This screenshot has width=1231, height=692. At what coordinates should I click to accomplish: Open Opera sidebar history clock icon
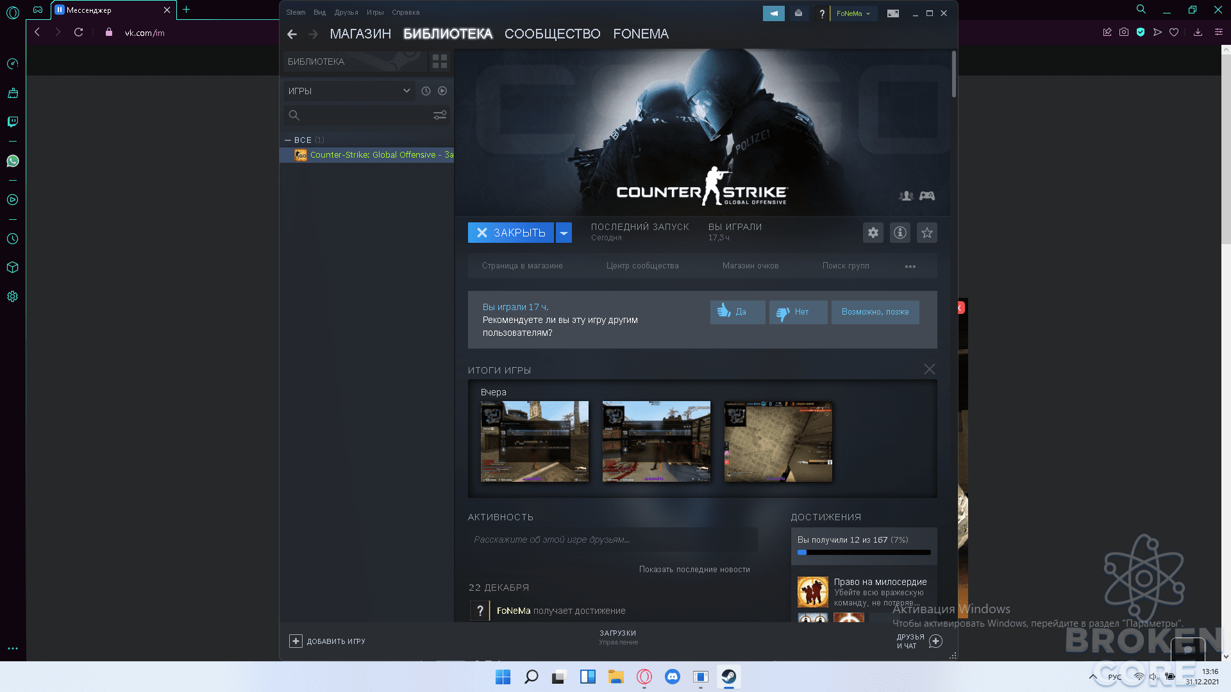(x=13, y=239)
